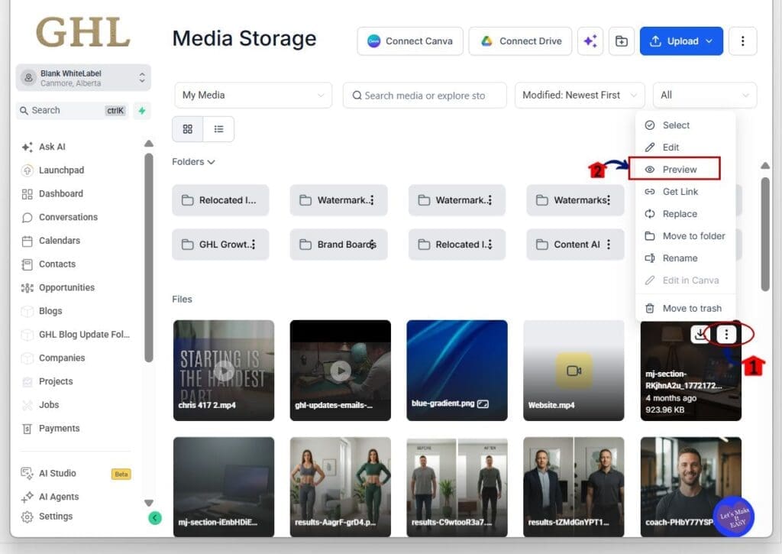This screenshot has width=782, height=554.
Task: Click the Search media or explore field
Action: [x=425, y=96]
